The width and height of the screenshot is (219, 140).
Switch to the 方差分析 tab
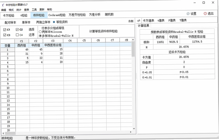(95, 14)
